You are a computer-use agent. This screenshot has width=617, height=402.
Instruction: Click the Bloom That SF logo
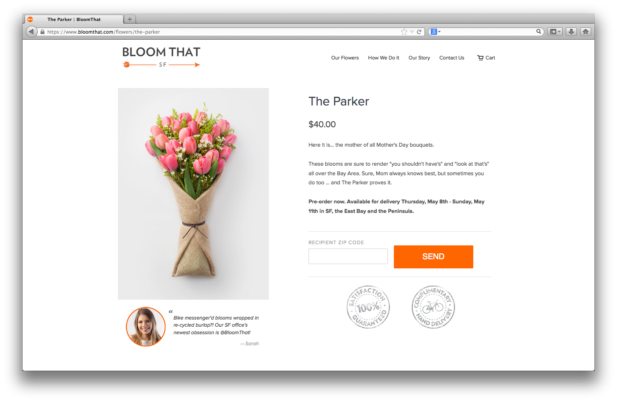[x=161, y=57]
